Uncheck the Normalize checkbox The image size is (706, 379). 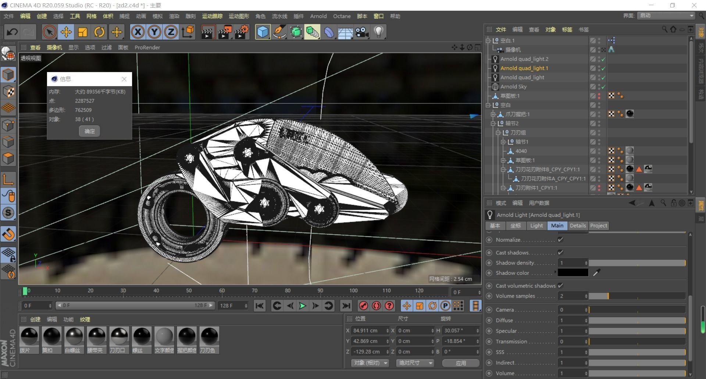click(x=560, y=240)
